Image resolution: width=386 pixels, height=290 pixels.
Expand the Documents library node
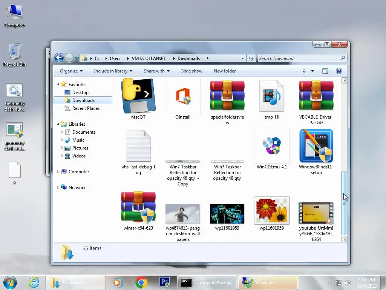point(62,132)
